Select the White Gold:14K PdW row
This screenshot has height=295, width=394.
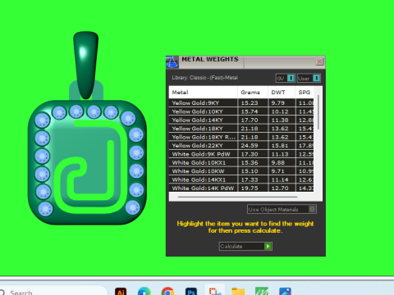[241, 188]
